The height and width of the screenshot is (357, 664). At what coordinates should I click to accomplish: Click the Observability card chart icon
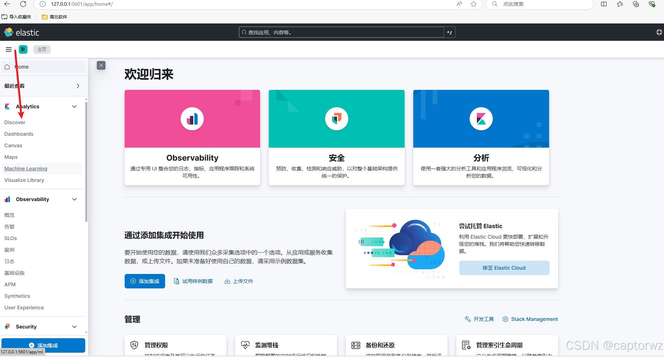[x=192, y=119]
